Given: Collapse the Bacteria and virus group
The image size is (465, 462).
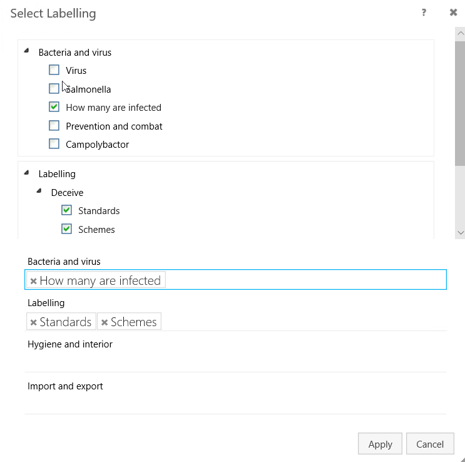Looking at the screenshot, I should click(26, 51).
